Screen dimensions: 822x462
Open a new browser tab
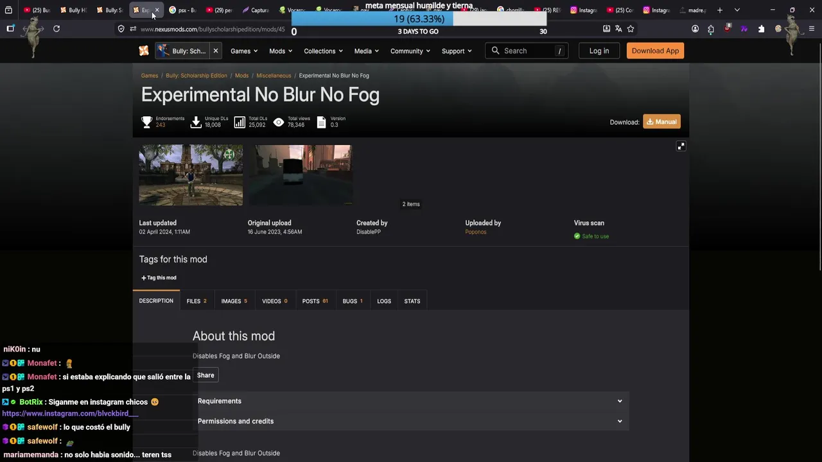[x=720, y=10]
